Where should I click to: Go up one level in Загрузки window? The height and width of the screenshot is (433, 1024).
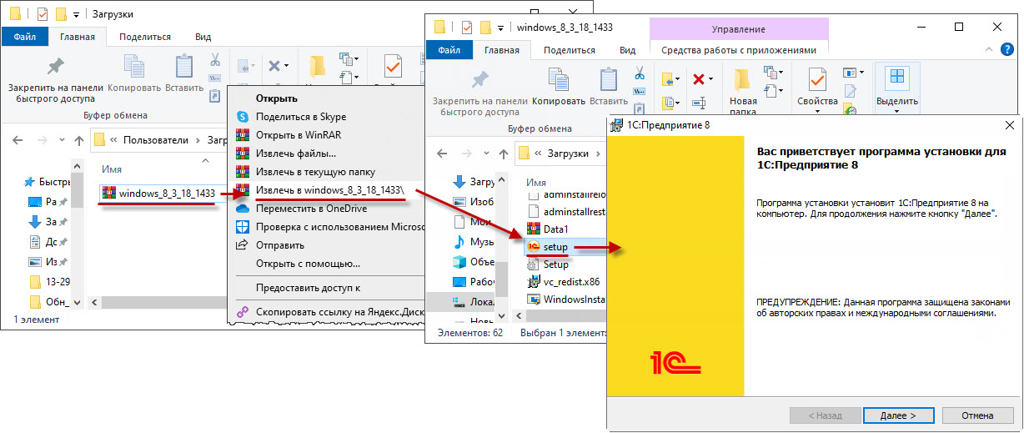tap(78, 139)
